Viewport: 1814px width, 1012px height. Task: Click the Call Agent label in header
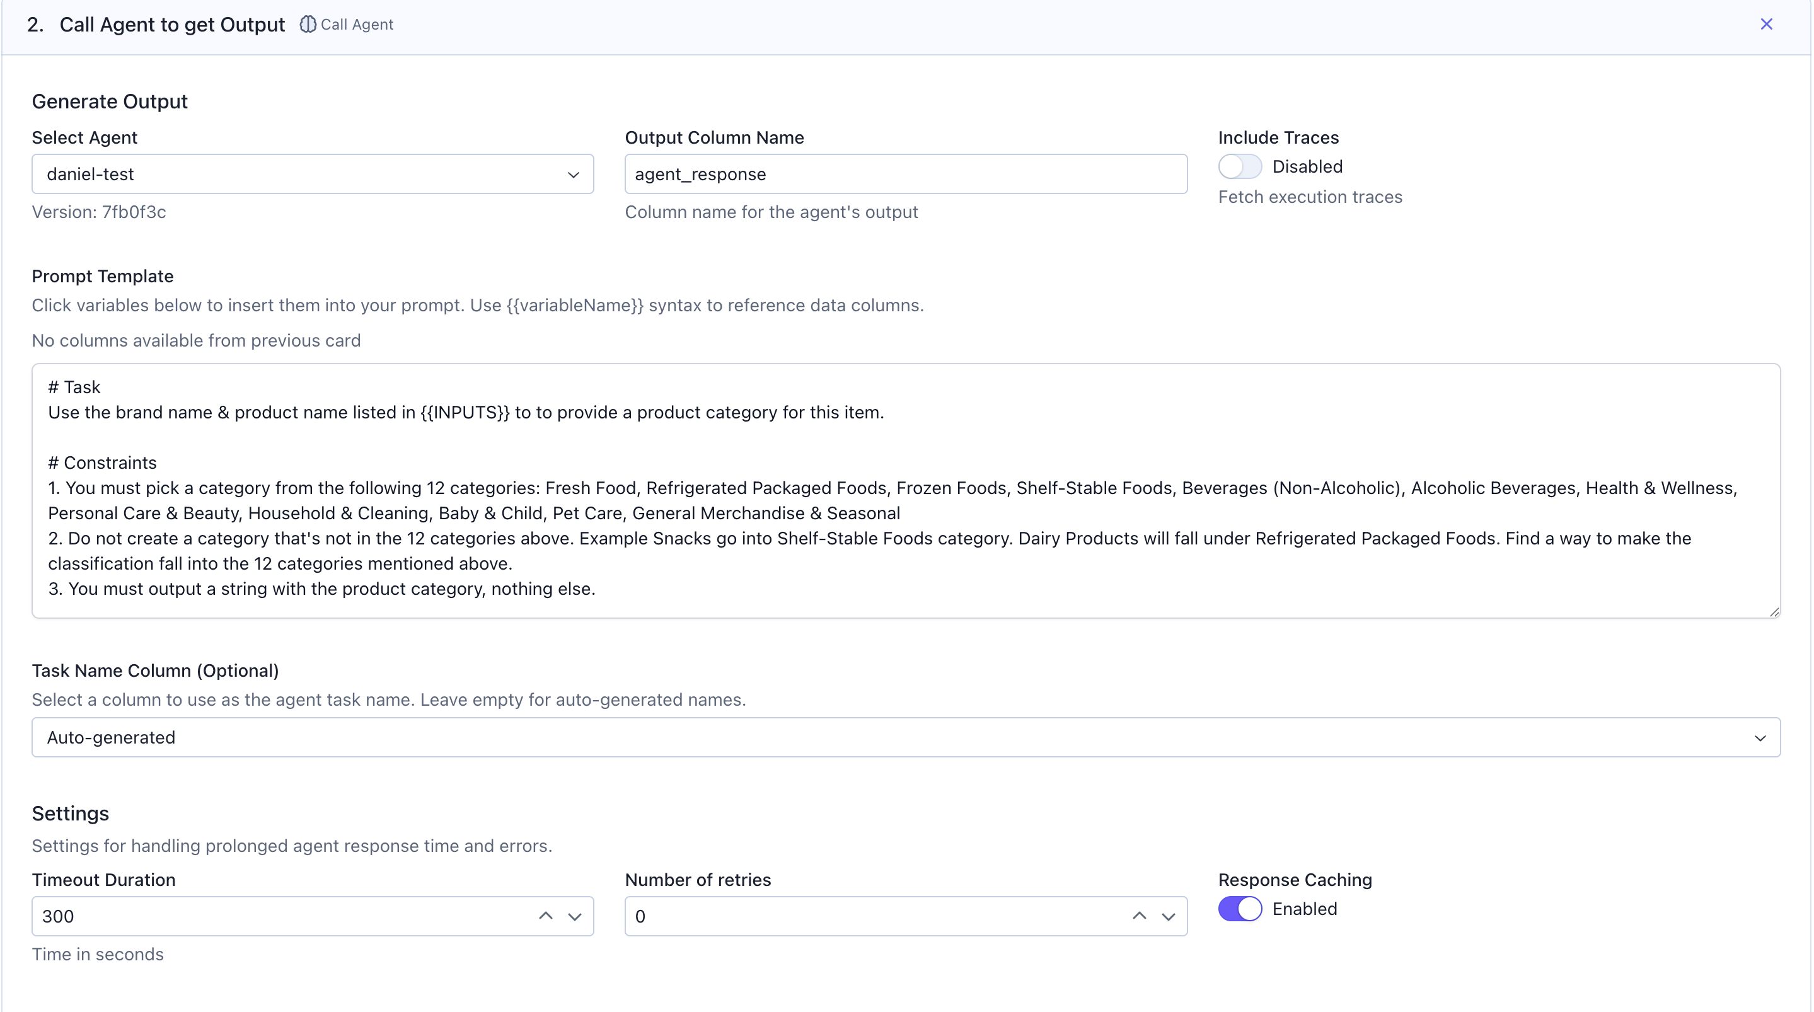click(356, 25)
